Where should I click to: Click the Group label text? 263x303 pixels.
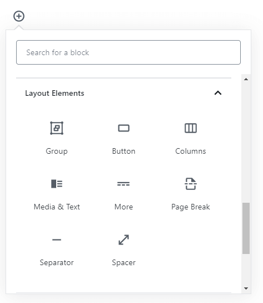point(57,151)
